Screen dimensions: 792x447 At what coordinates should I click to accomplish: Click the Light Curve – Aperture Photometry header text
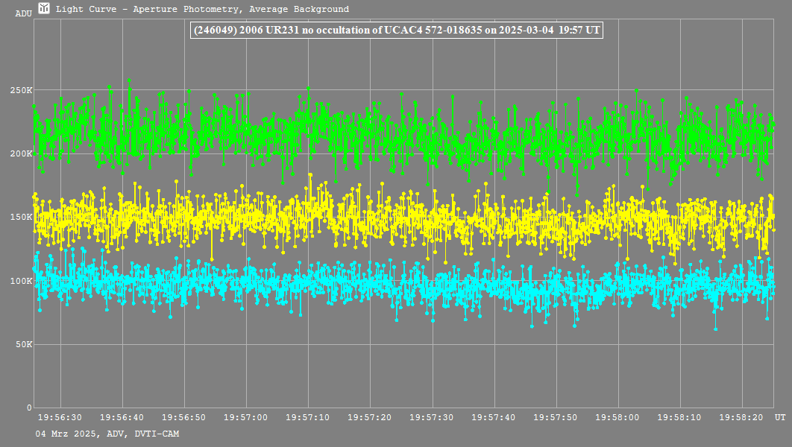pos(203,10)
